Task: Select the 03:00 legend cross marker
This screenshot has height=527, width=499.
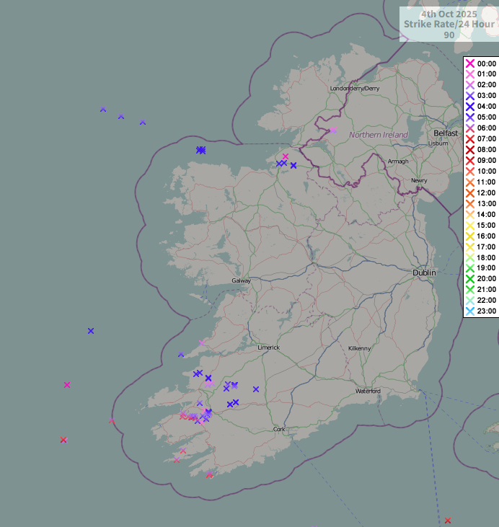Action: (x=470, y=95)
